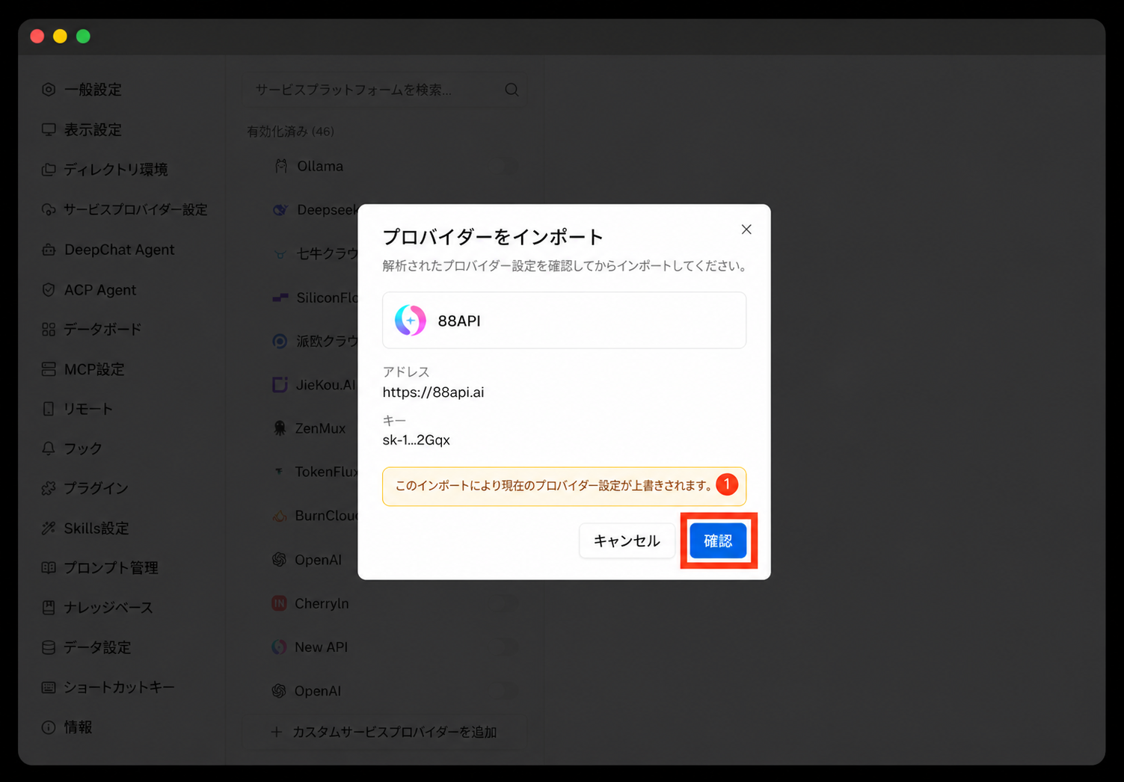Click the ZenMux provider icon
This screenshot has height=782, width=1124.
click(280, 428)
